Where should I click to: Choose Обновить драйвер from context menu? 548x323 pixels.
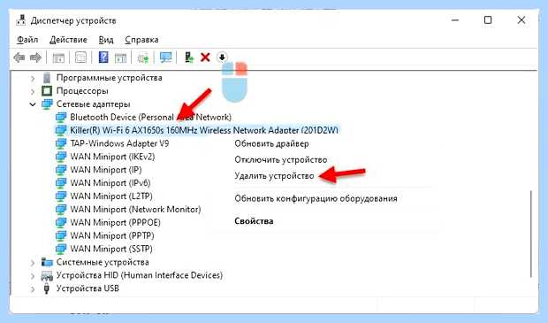tap(271, 143)
